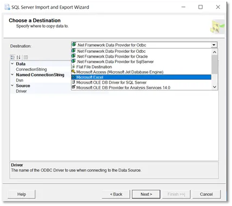Click the Back button
The width and height of the screenshot is (232, 206).
[116, 194]
